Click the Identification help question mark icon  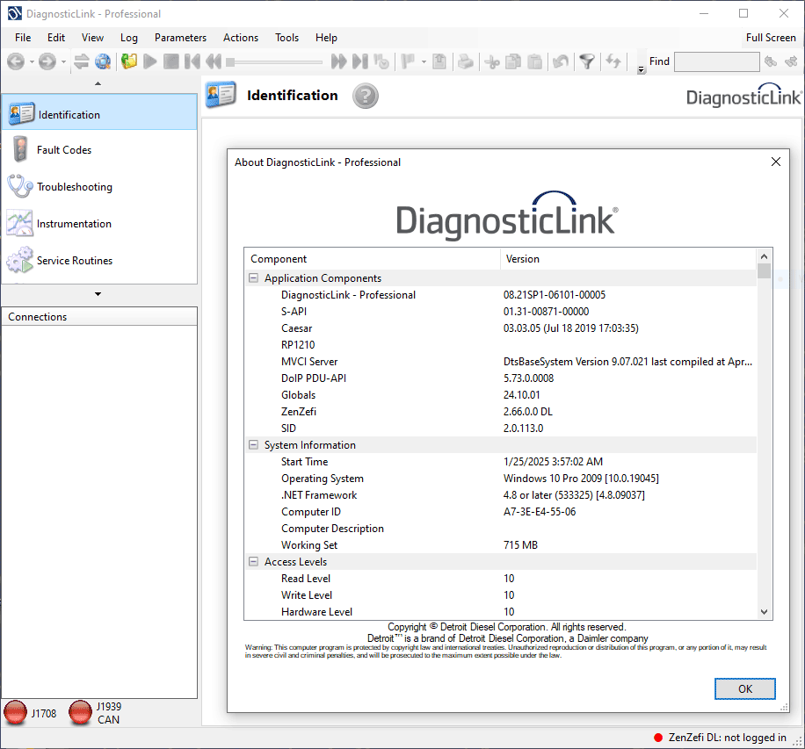click(365, 96)
